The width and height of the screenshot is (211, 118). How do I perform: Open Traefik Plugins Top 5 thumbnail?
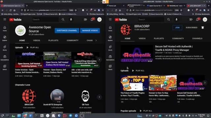135,83
